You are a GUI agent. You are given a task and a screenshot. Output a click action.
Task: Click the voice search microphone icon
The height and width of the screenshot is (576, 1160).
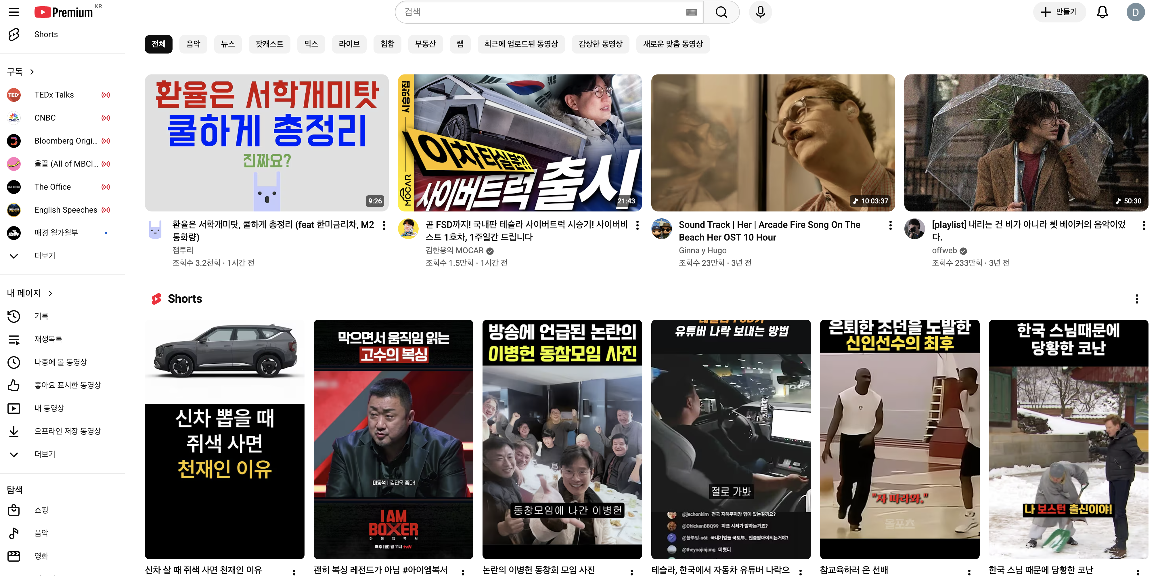(760, 12)
